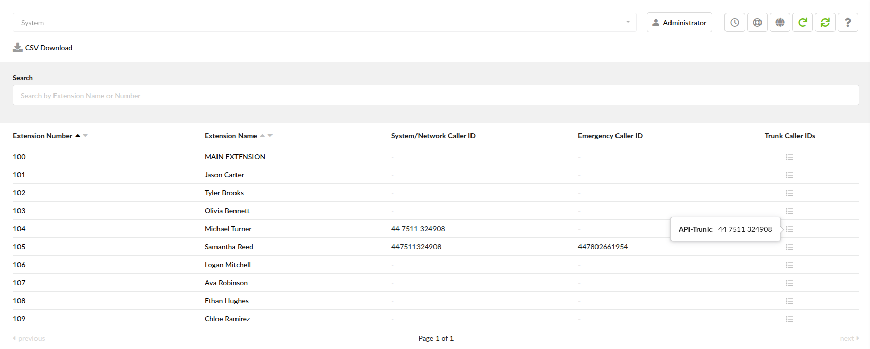Open Administrator user menu
The width and height of the screenshot is (870, 349).
coord(679,23)
